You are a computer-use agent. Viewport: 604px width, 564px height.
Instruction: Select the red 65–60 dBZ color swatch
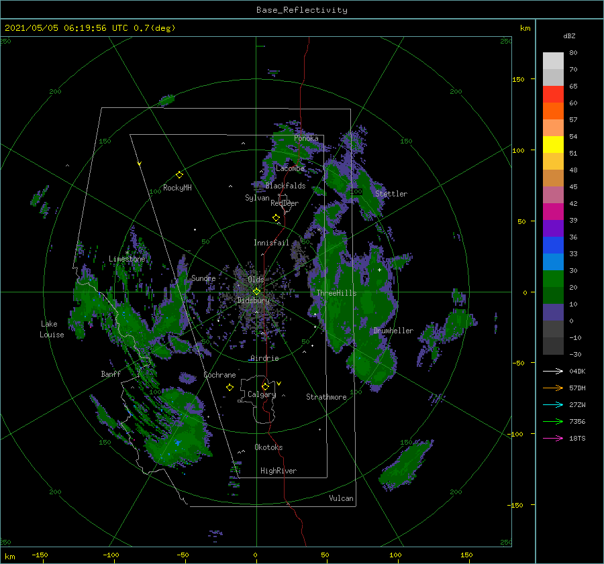click(x=553, y=95)
